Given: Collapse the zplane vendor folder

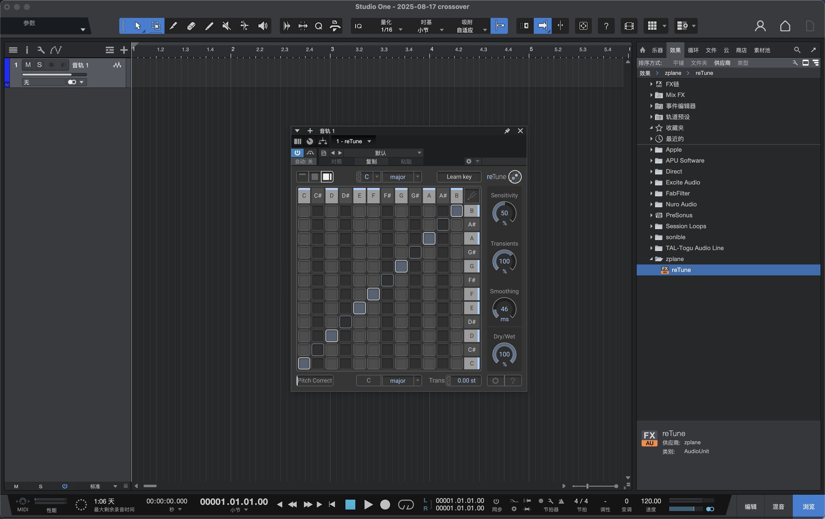Looking at the screenshot, I should 651,259.
